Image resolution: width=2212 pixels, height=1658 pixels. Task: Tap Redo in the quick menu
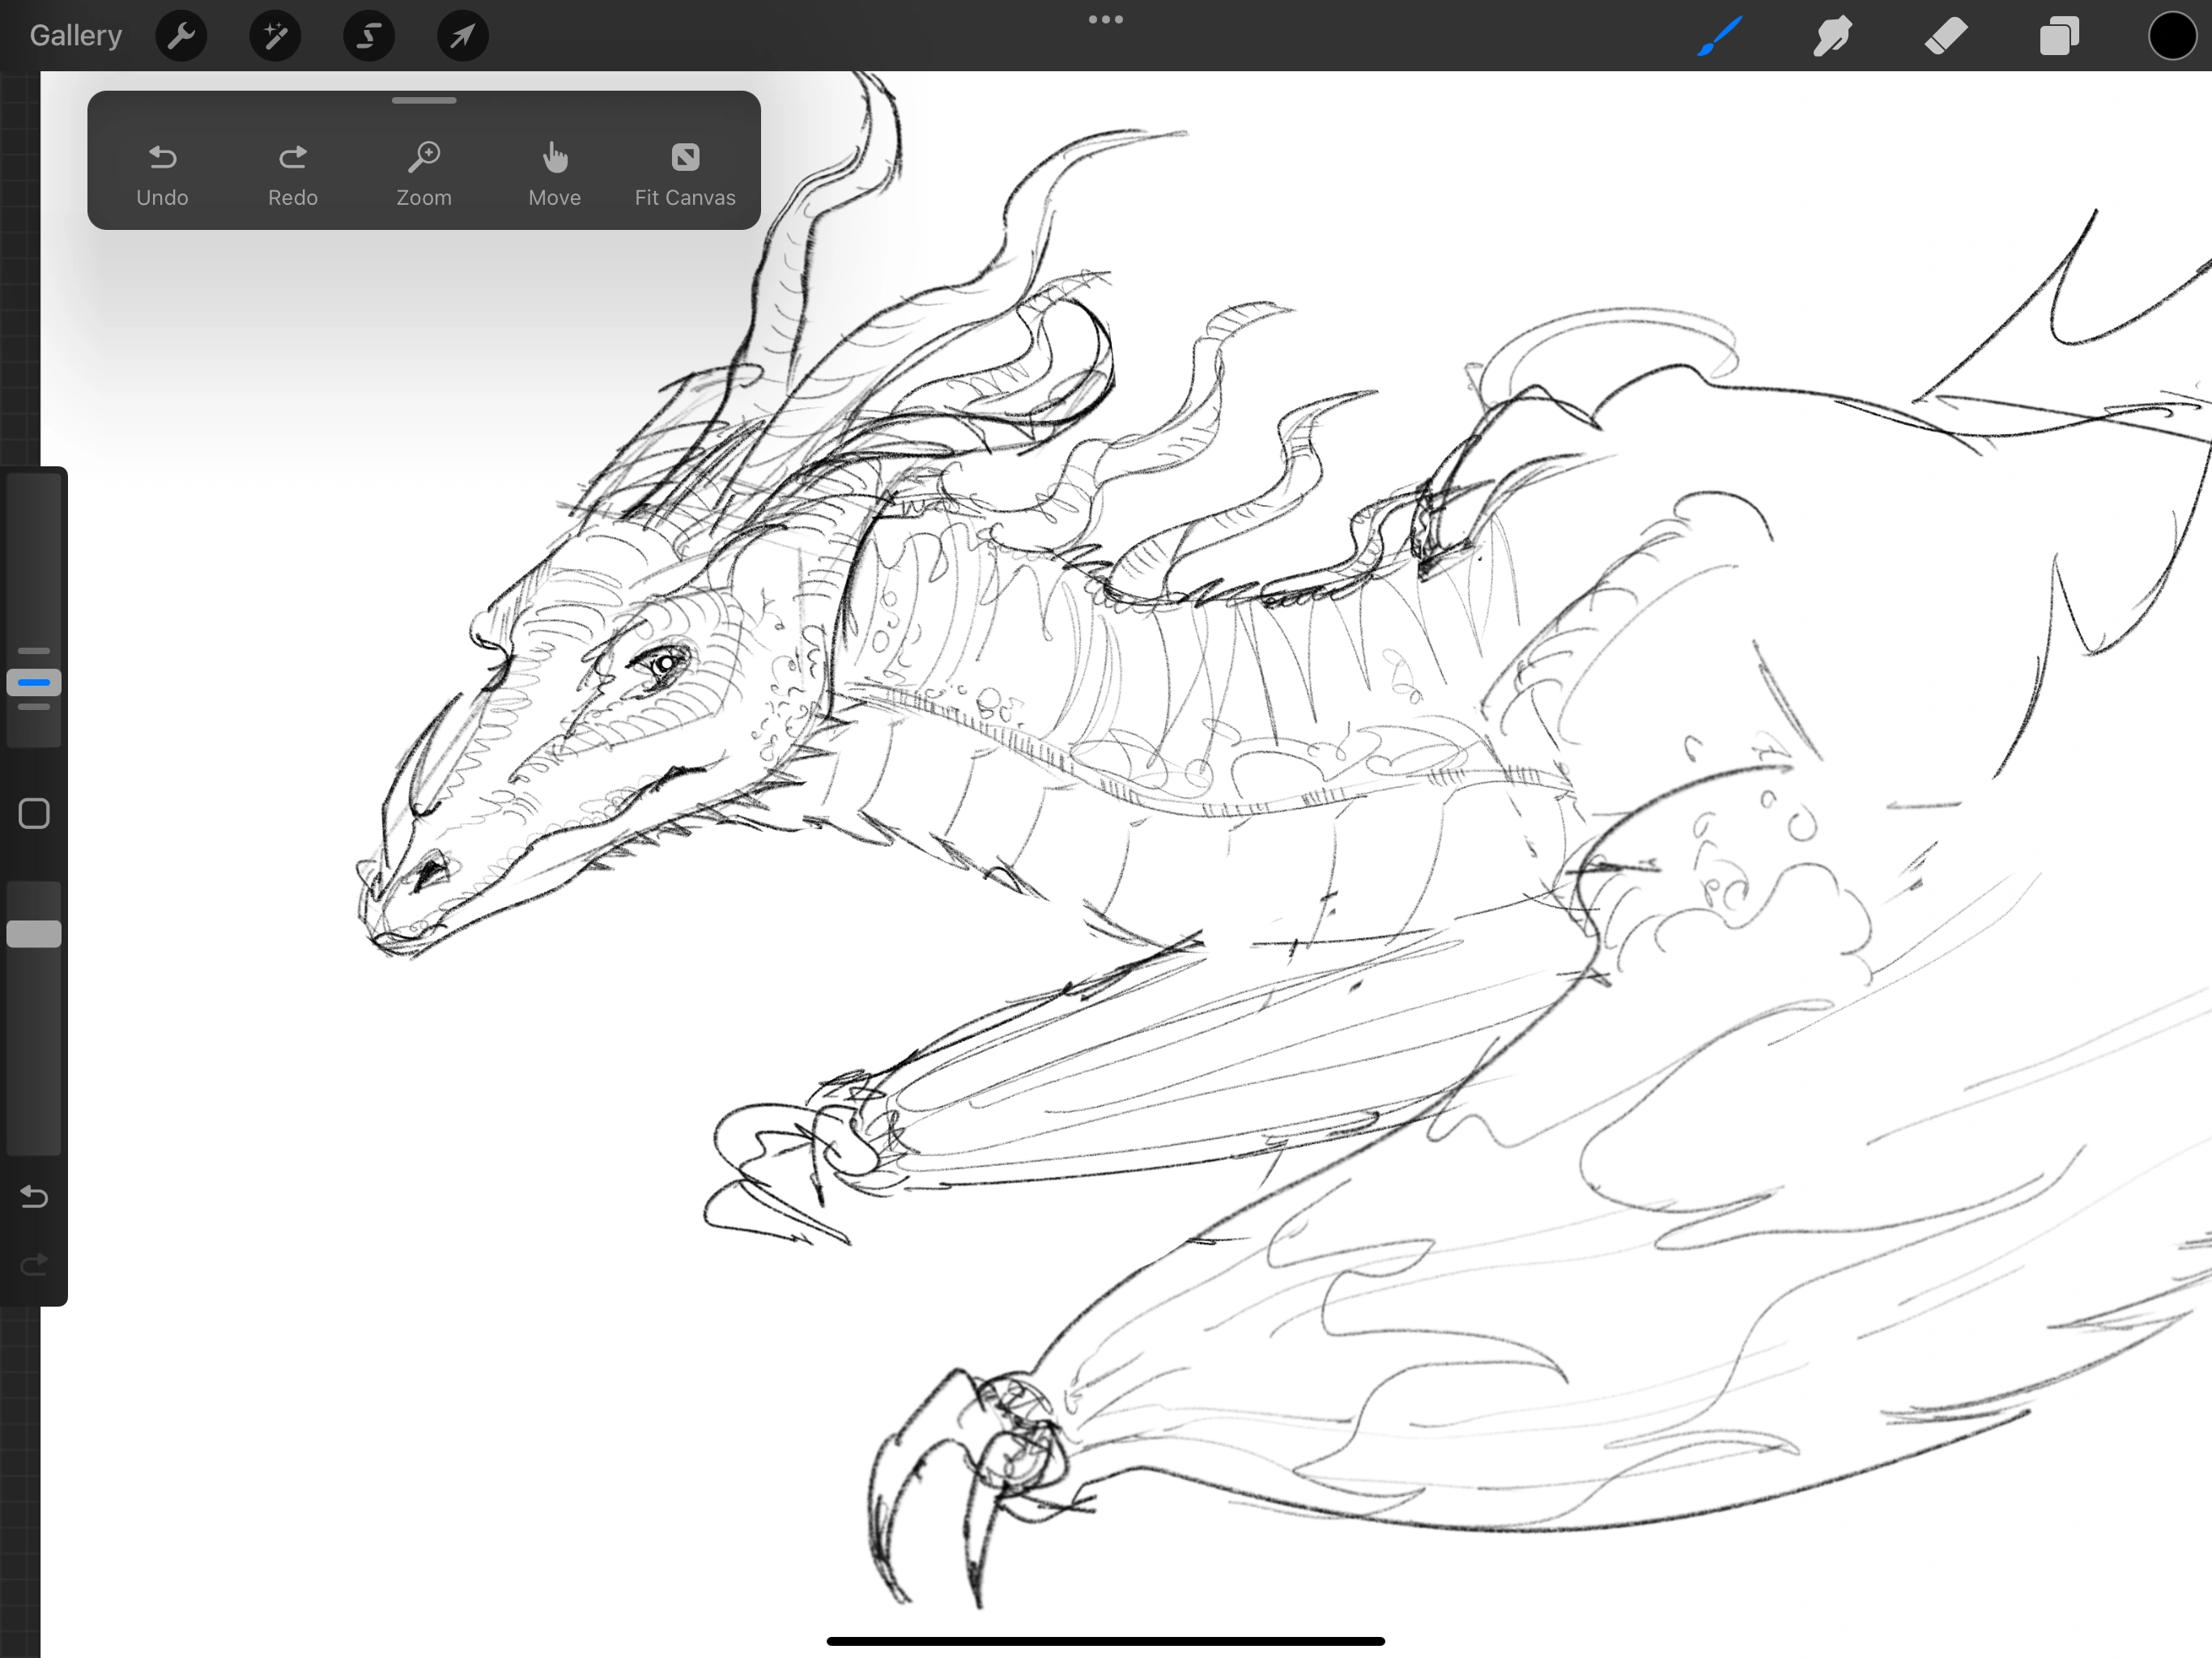293,175
